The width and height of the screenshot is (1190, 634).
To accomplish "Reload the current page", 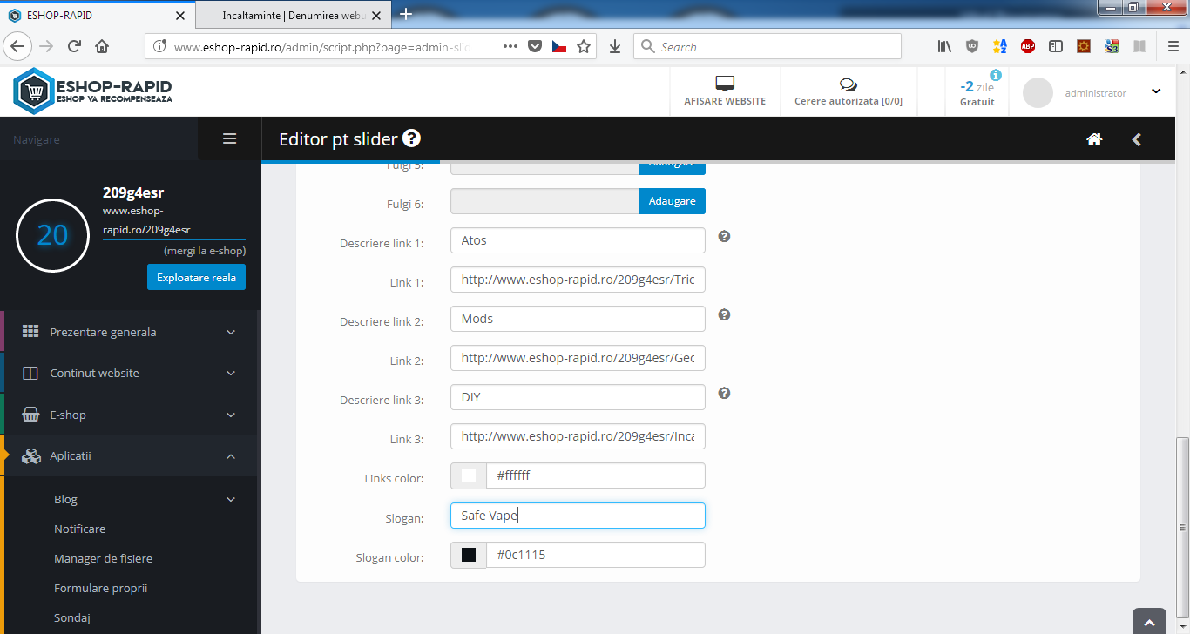I will [x=74, y=47].
